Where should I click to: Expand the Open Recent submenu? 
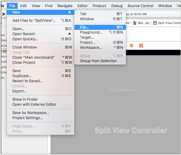41,34
